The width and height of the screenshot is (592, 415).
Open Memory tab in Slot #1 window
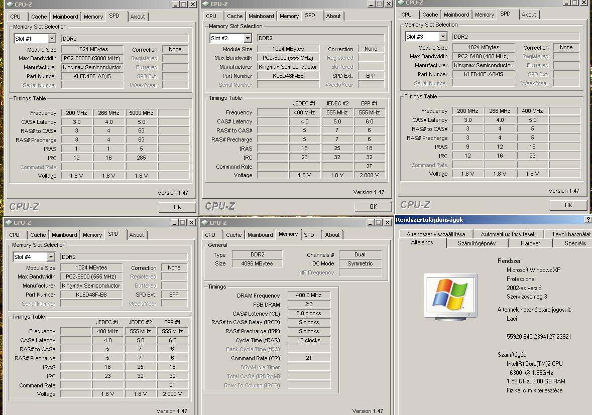tap(93, 17)
